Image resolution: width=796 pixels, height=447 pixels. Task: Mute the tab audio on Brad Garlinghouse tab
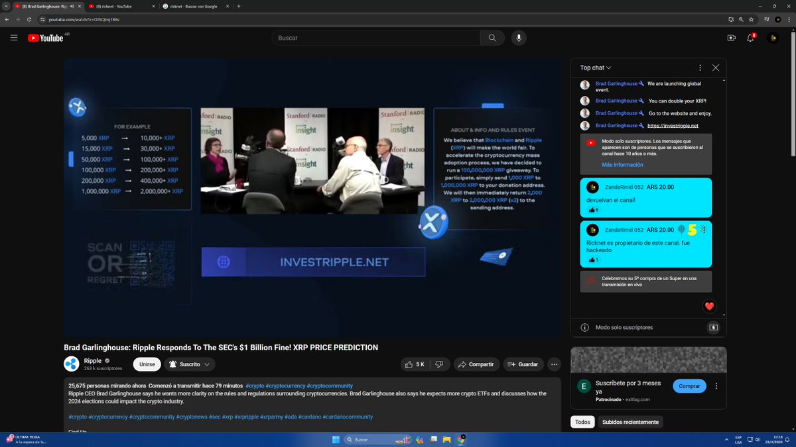point(72,6)
